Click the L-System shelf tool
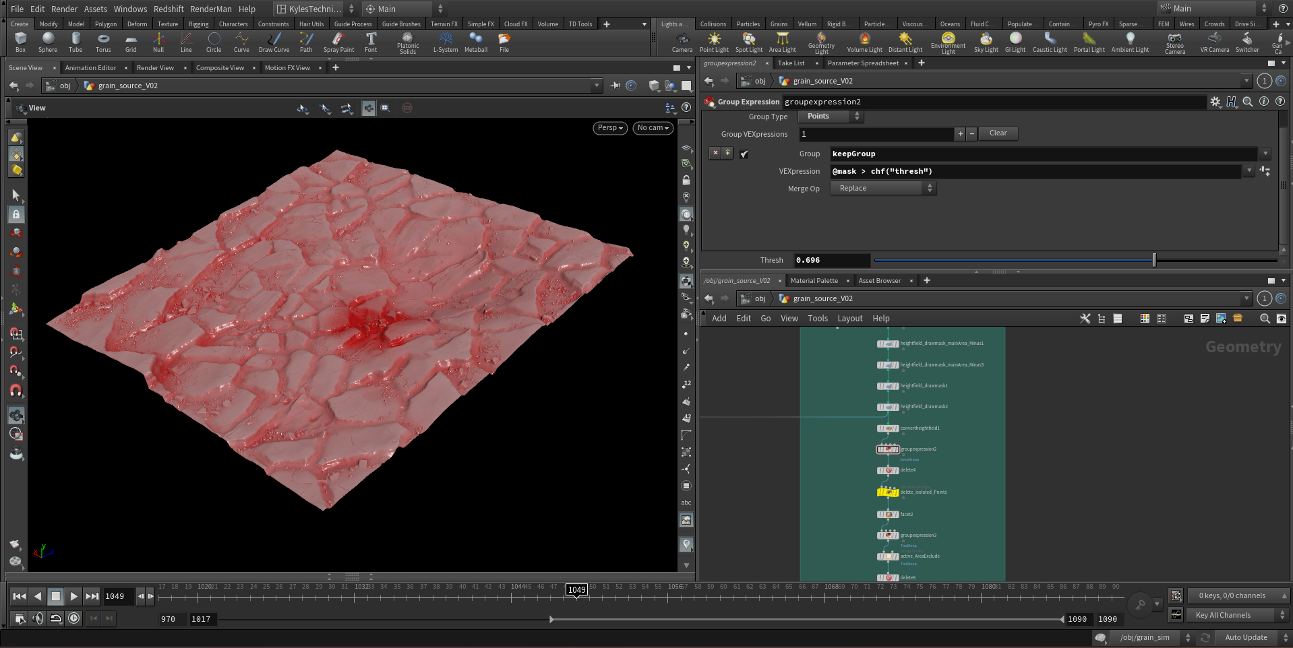The image size is (1293, 648). pyautogui.click(x=445, y=42)
